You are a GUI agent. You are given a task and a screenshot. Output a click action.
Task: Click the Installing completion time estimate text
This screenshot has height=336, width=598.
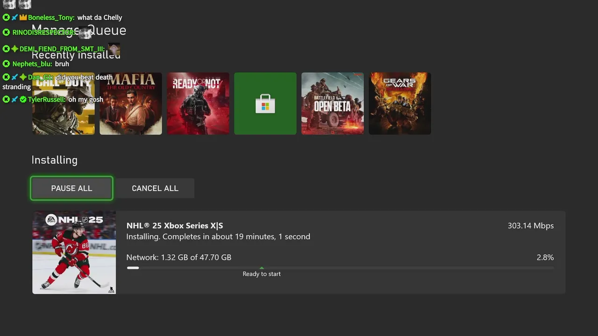pyautogui.click(x=218, y=237)
